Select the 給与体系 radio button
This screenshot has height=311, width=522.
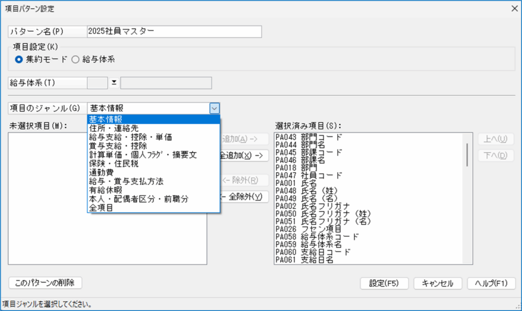[x=75, y=59]
